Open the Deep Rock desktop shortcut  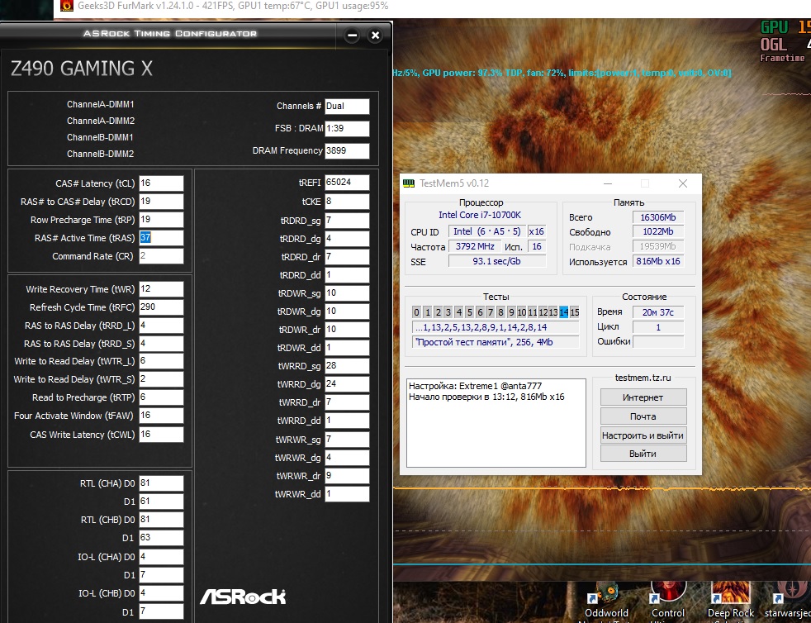click(730, 603)
